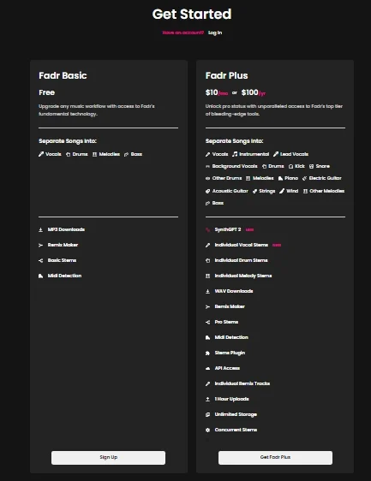Click the Concurrent Stems gear icon

(x=207, y=430)
